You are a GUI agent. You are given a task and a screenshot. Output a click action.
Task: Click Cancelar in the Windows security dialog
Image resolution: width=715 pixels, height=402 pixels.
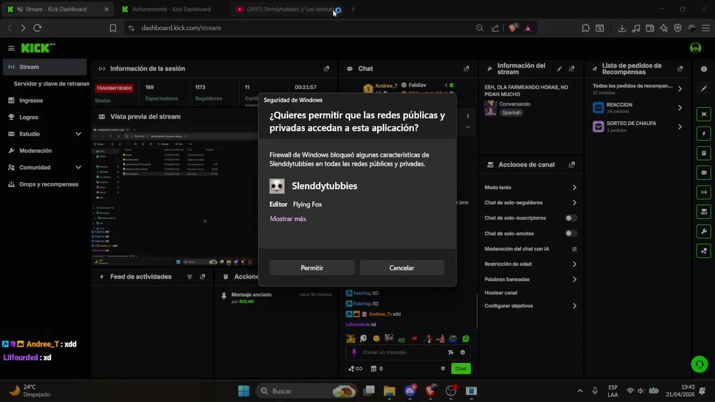(x=402, y=268)
